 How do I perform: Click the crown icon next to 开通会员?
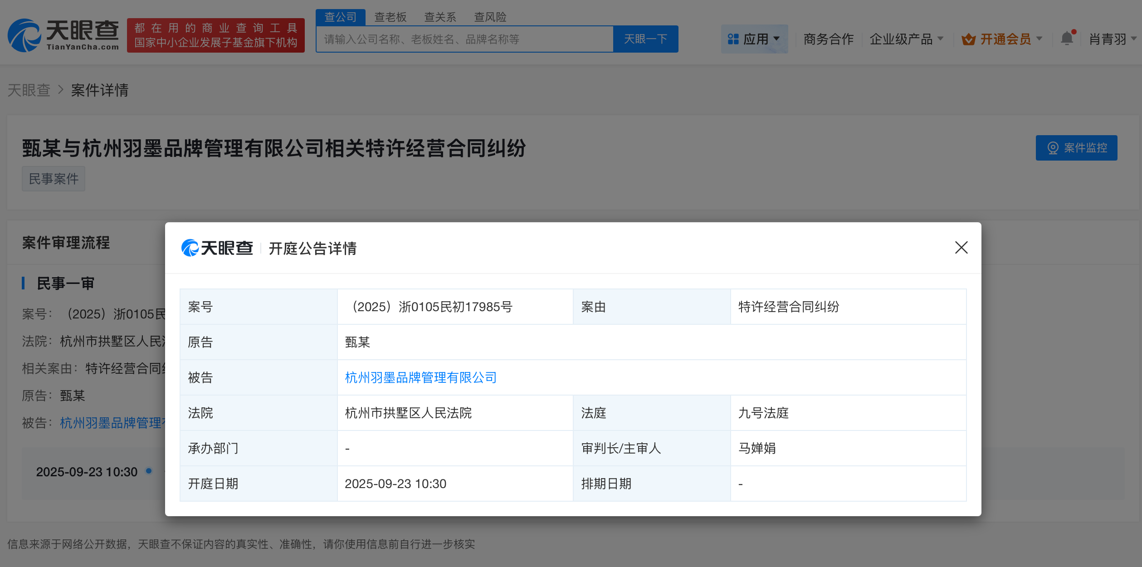click(968, 39)
